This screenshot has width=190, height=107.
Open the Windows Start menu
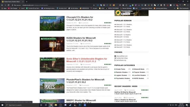(2, 105)
